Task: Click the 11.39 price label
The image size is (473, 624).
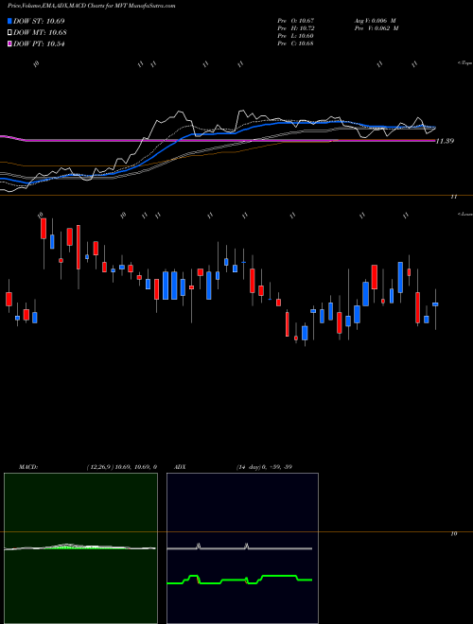Action: [x=445, y=141]
